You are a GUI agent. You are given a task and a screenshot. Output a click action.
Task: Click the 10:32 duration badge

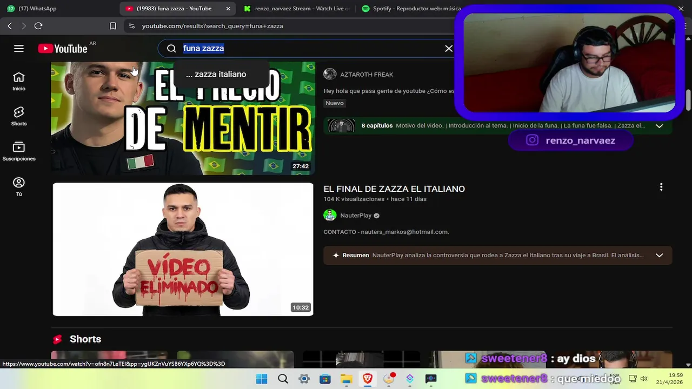301,307
